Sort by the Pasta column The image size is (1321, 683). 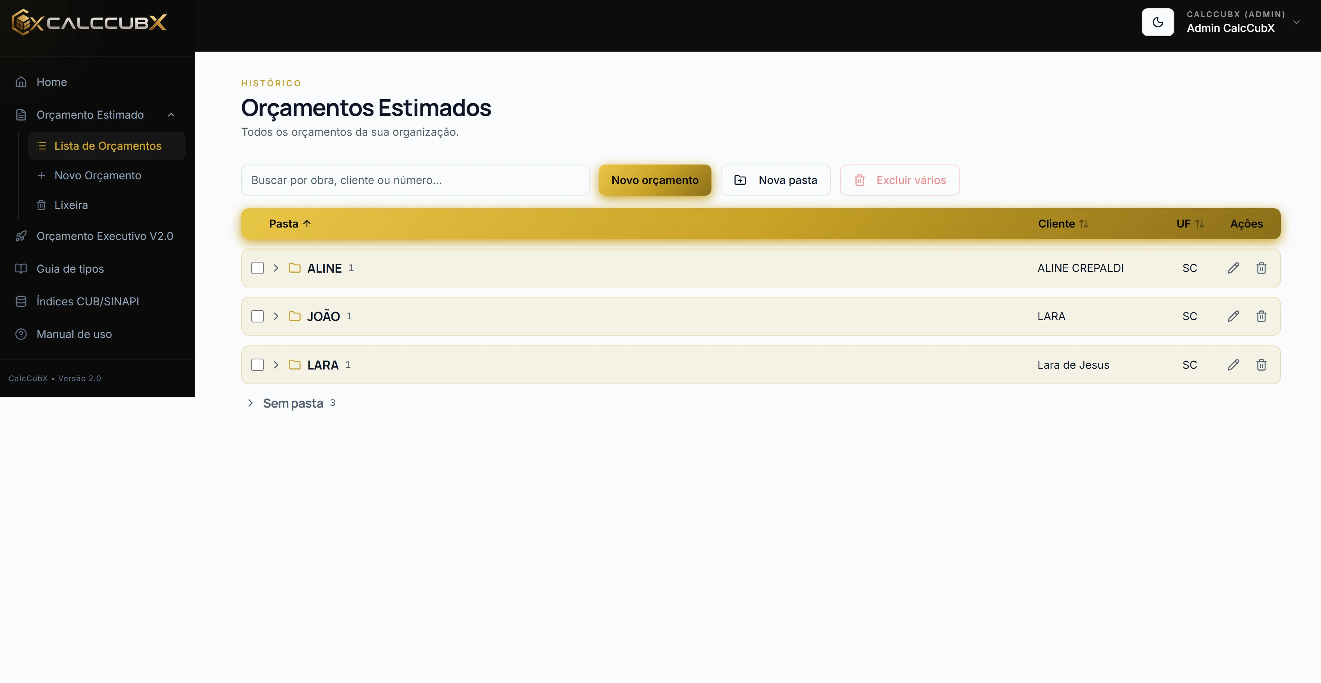click(290, 224)
